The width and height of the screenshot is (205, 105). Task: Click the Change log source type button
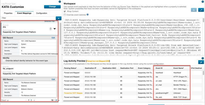52,7
